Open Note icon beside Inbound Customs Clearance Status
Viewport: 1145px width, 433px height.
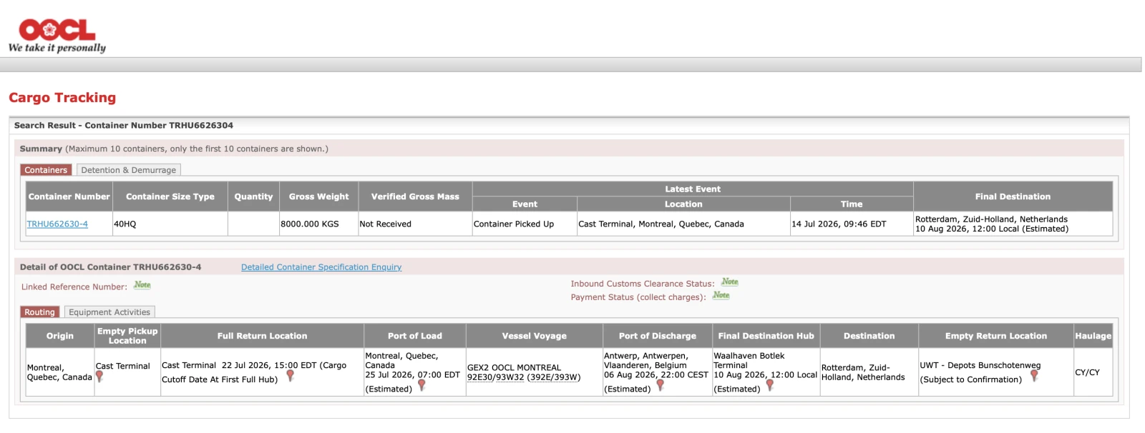729,282
